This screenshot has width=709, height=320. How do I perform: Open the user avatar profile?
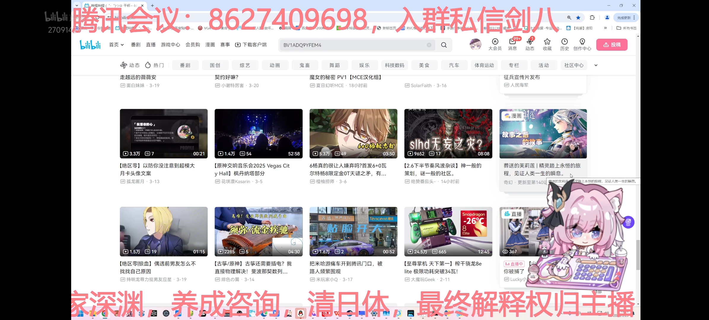tap(475, 44)
